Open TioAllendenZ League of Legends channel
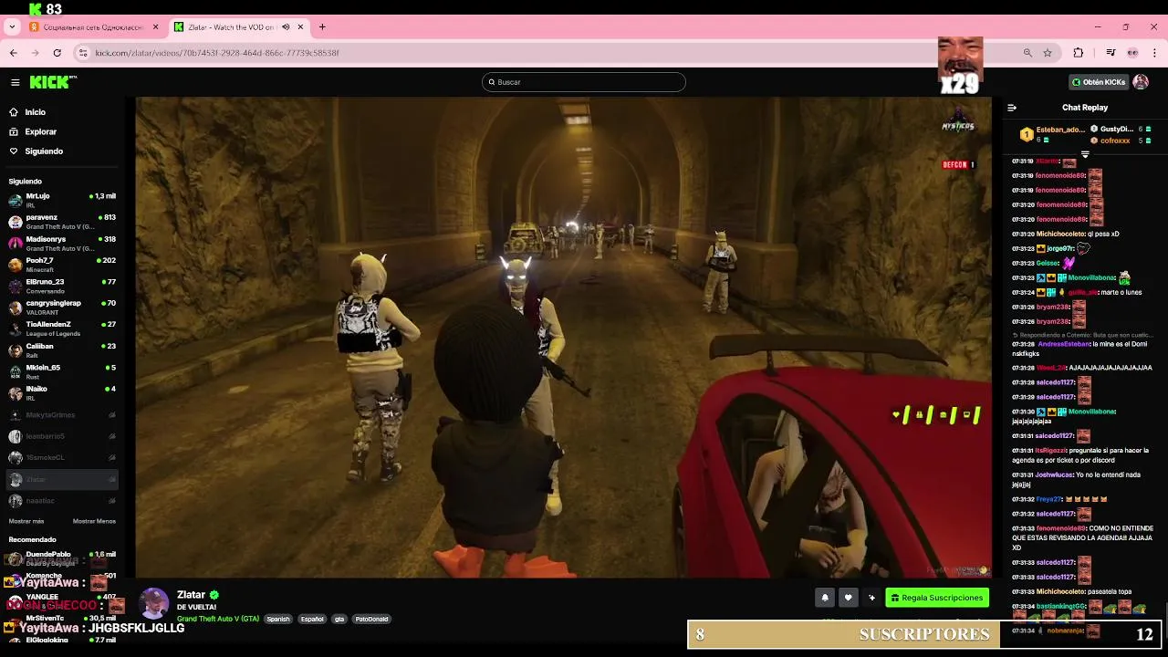Screen dimensions: 1168x657 pyautogui.click(x=62, y=328)
